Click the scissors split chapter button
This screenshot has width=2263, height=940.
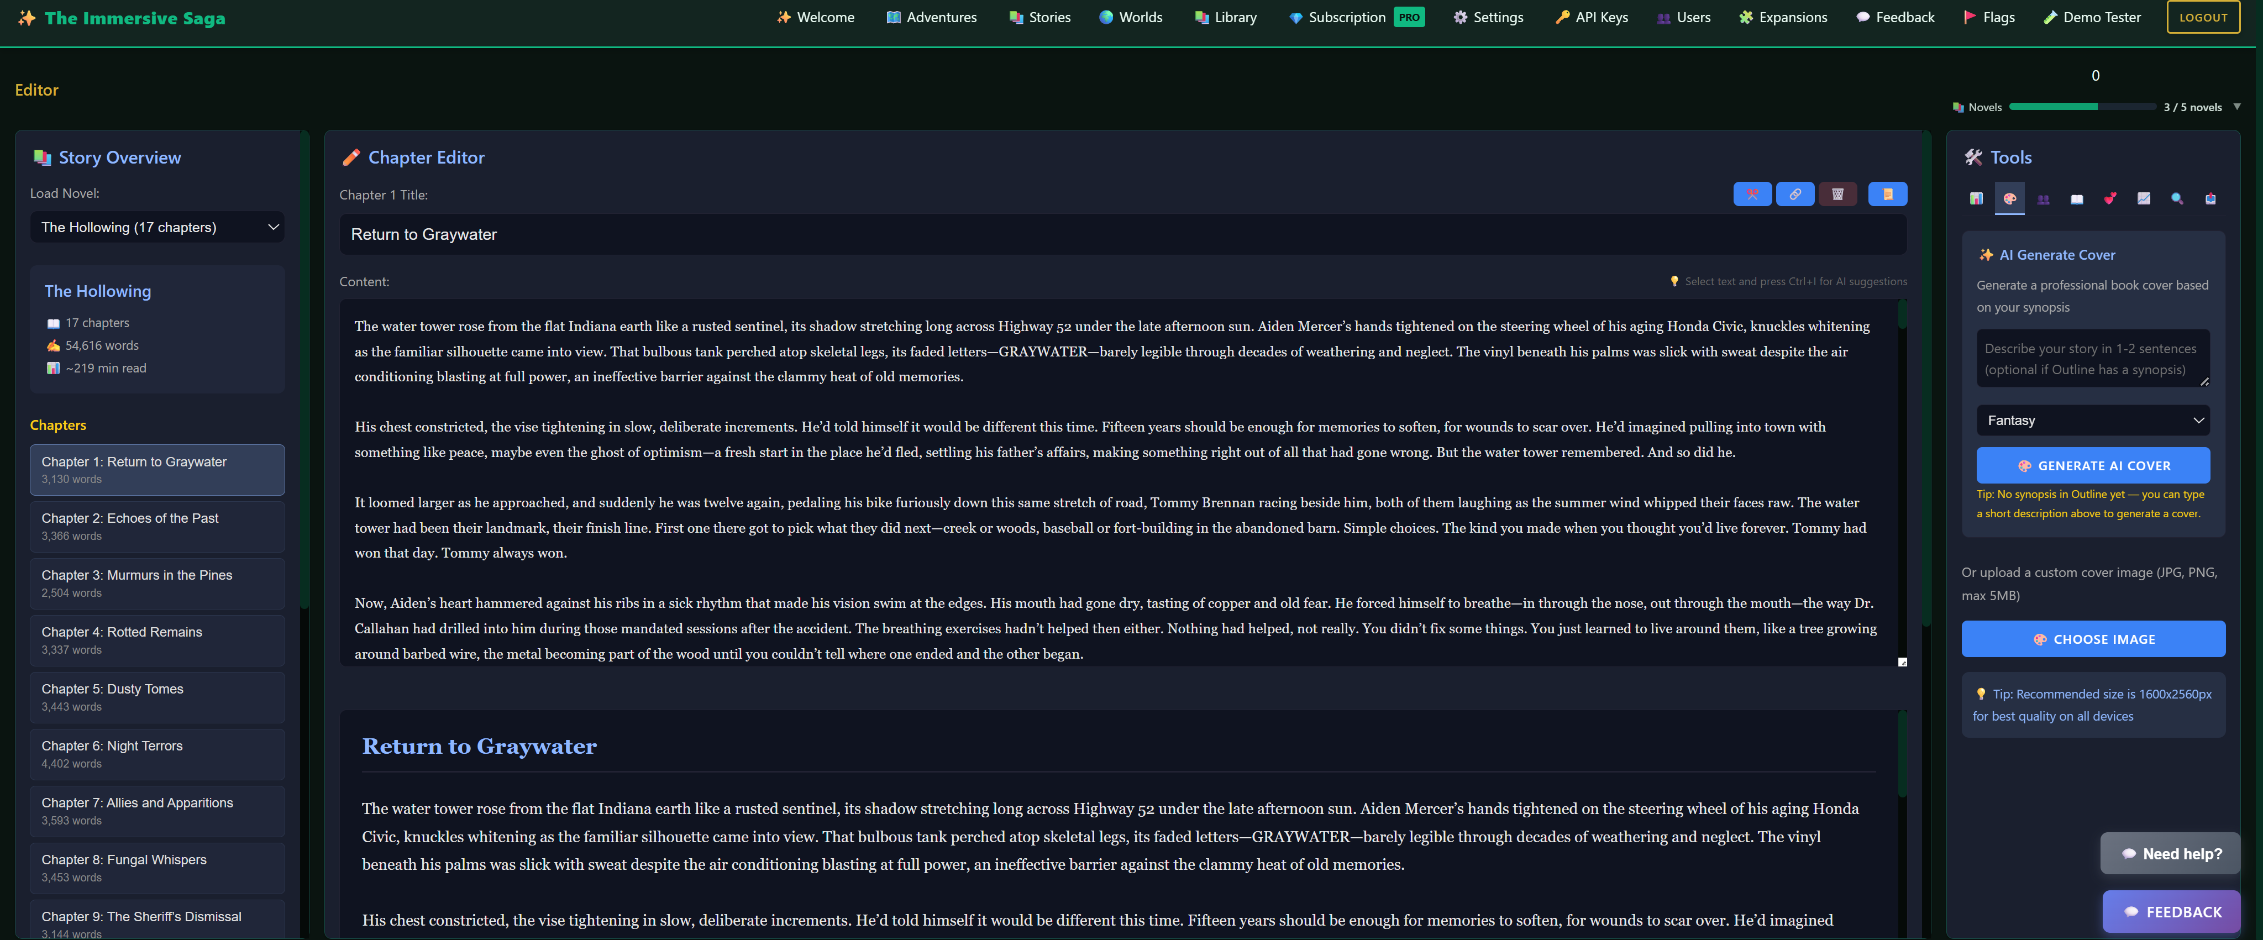pos(1752,194)
